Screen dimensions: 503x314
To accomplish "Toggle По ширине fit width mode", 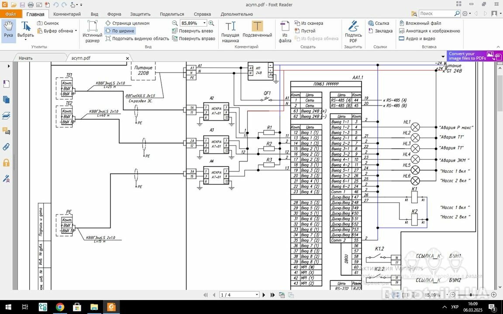I will tap(120, 31).
